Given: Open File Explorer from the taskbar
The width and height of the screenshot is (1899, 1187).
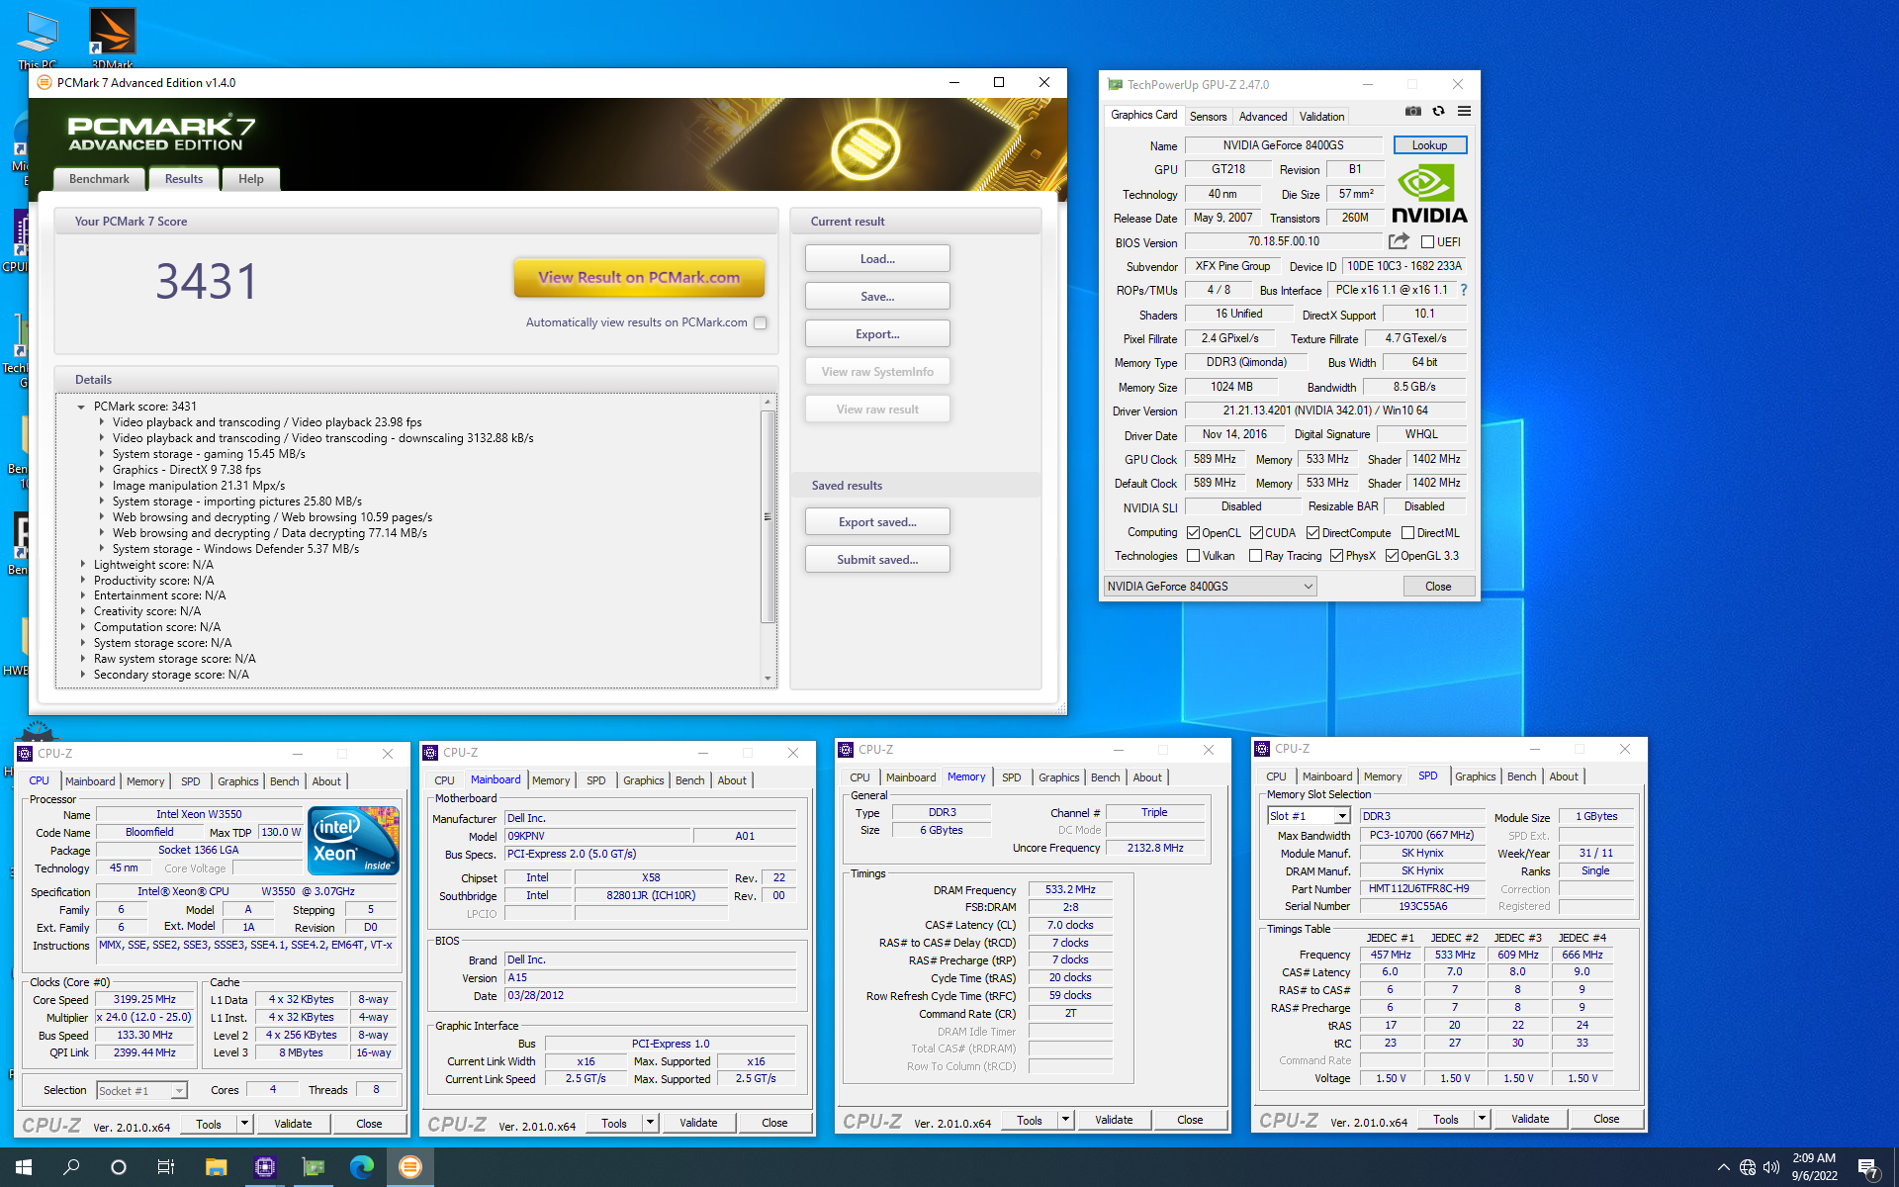Looking at the screenshot, I should 216,1167.
